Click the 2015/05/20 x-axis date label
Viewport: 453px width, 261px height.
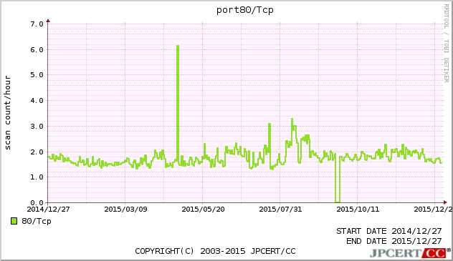tap(203, 209)
